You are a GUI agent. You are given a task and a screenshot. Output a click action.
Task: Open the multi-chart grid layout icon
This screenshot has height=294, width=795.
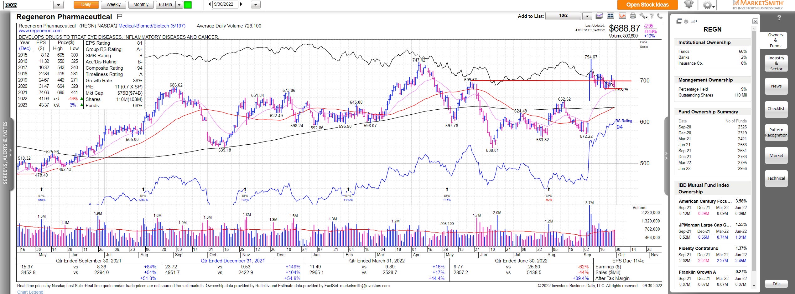click(611, 16)
